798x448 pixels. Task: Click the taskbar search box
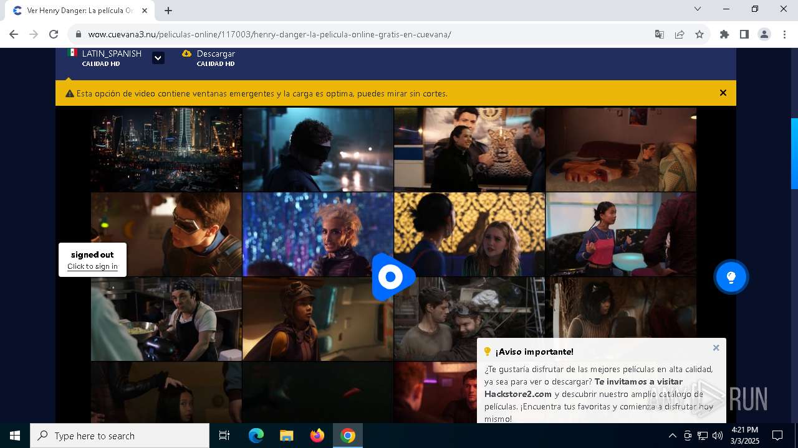coord(120,436)
